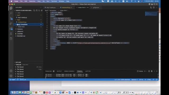Split the terminal panel

point(149,71)
